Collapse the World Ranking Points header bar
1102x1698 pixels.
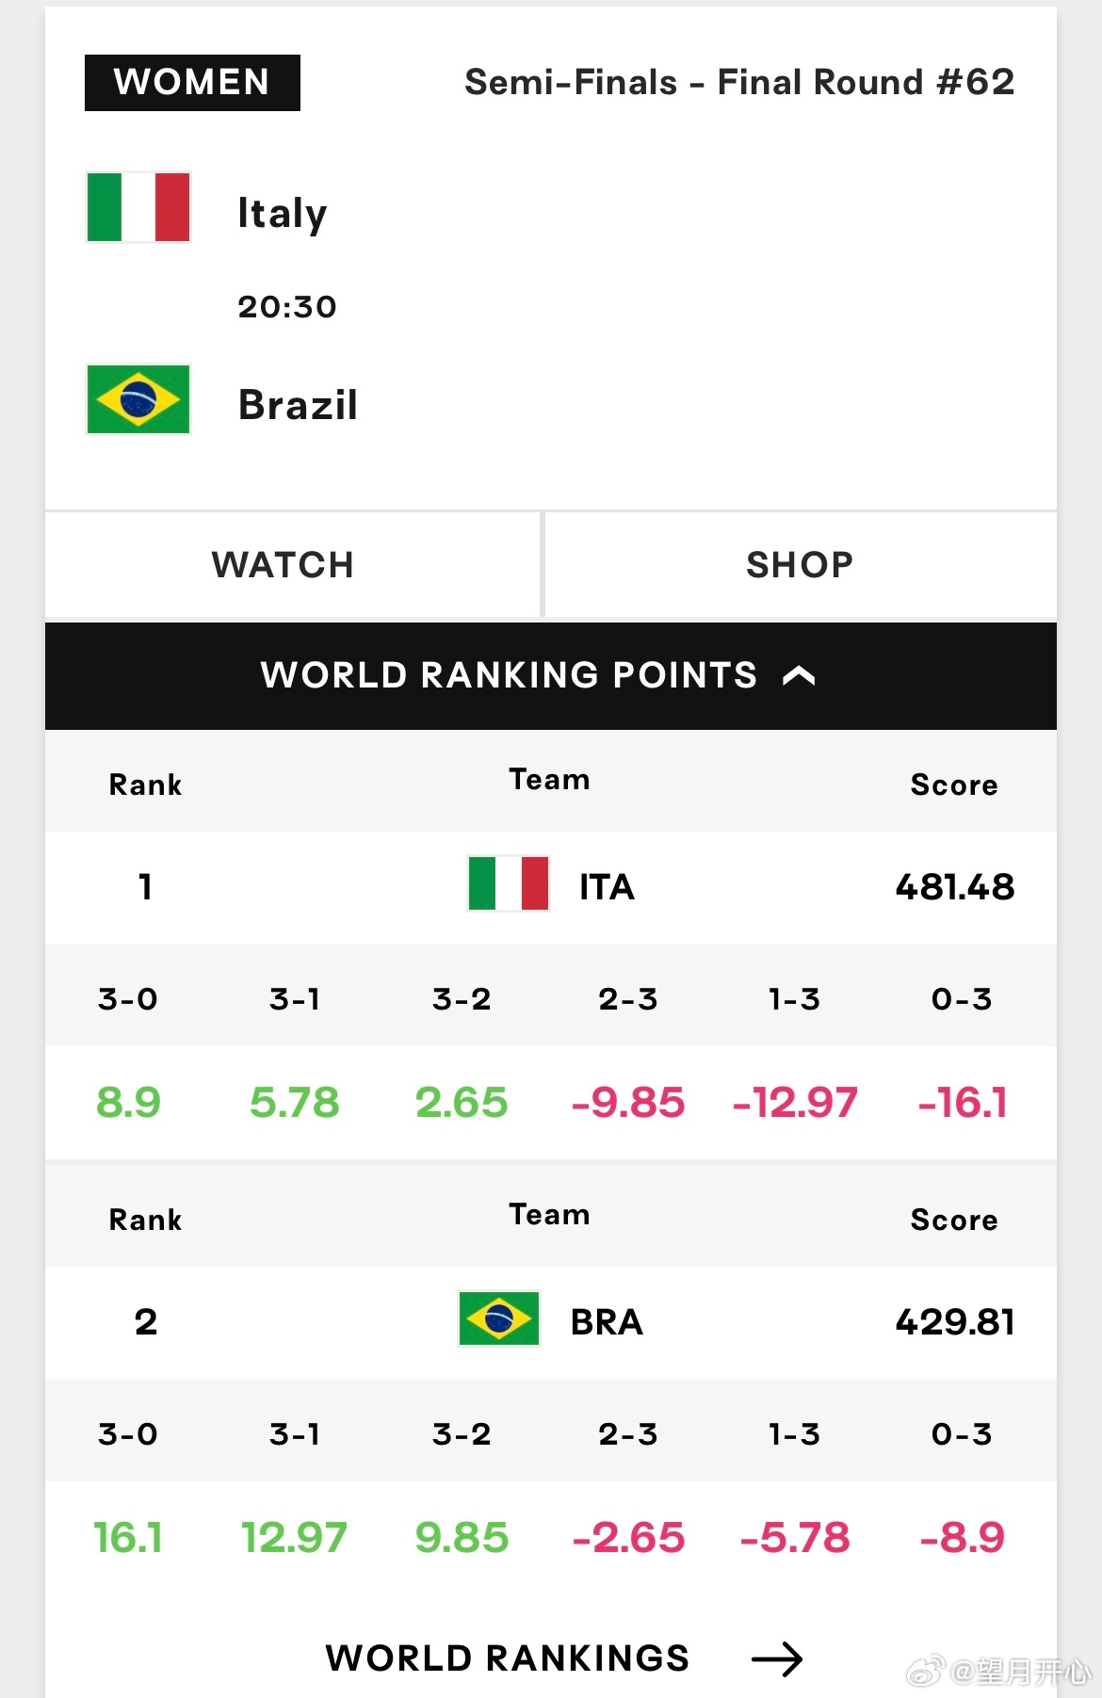point(551,676)
